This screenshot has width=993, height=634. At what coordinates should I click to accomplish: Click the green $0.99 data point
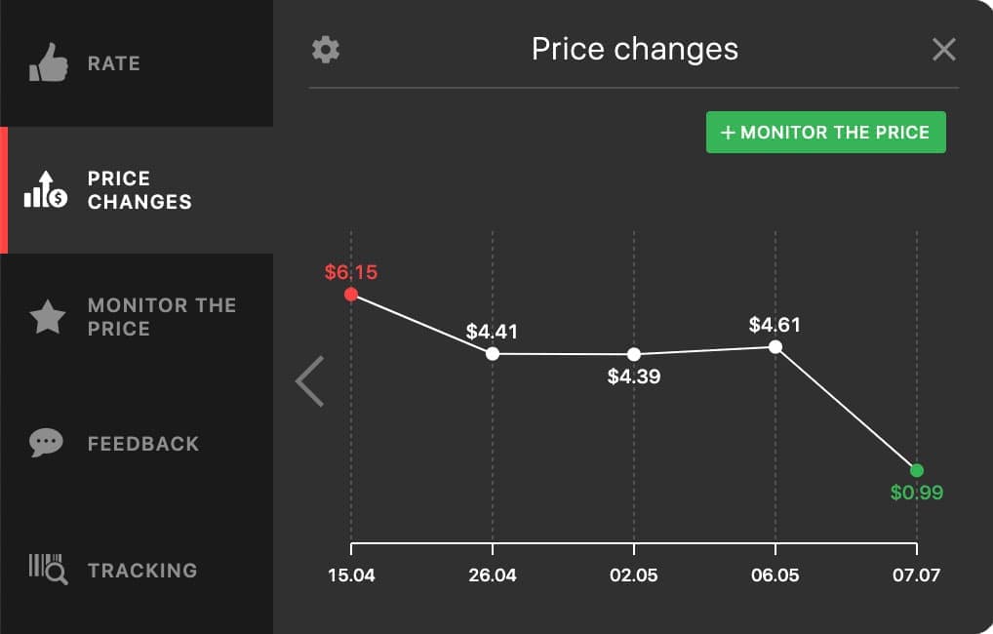click(x=917, y=470)
